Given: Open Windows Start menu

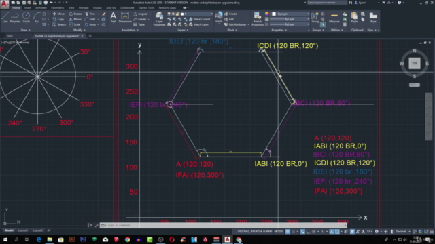Looking at the screenshot, I should pyautogui.click(x=5, y=239).
